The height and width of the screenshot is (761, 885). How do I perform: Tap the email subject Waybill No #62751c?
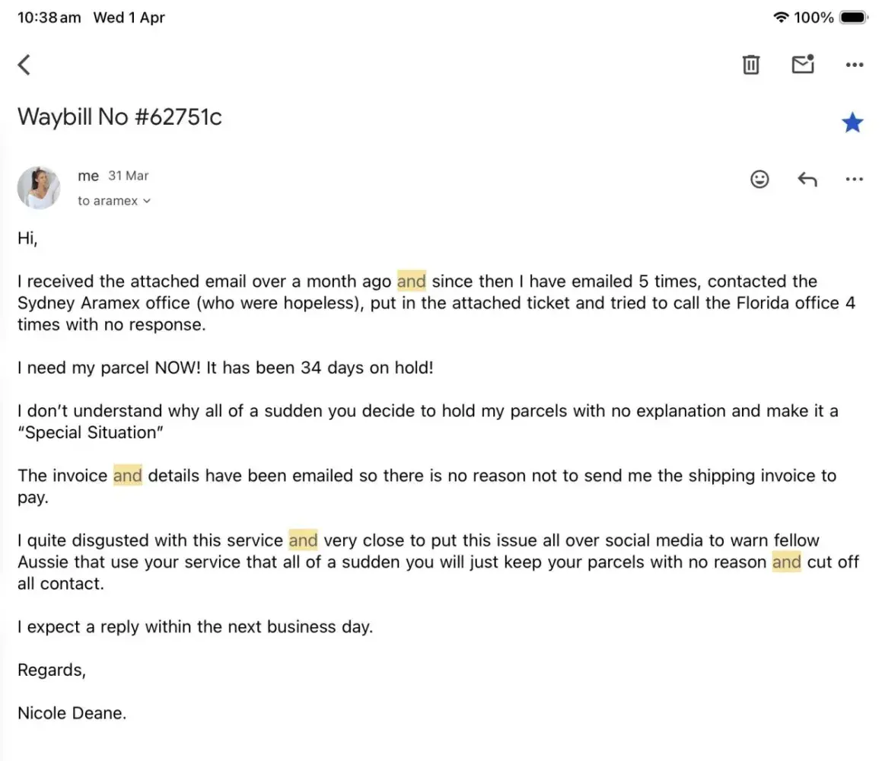[119, 117]
